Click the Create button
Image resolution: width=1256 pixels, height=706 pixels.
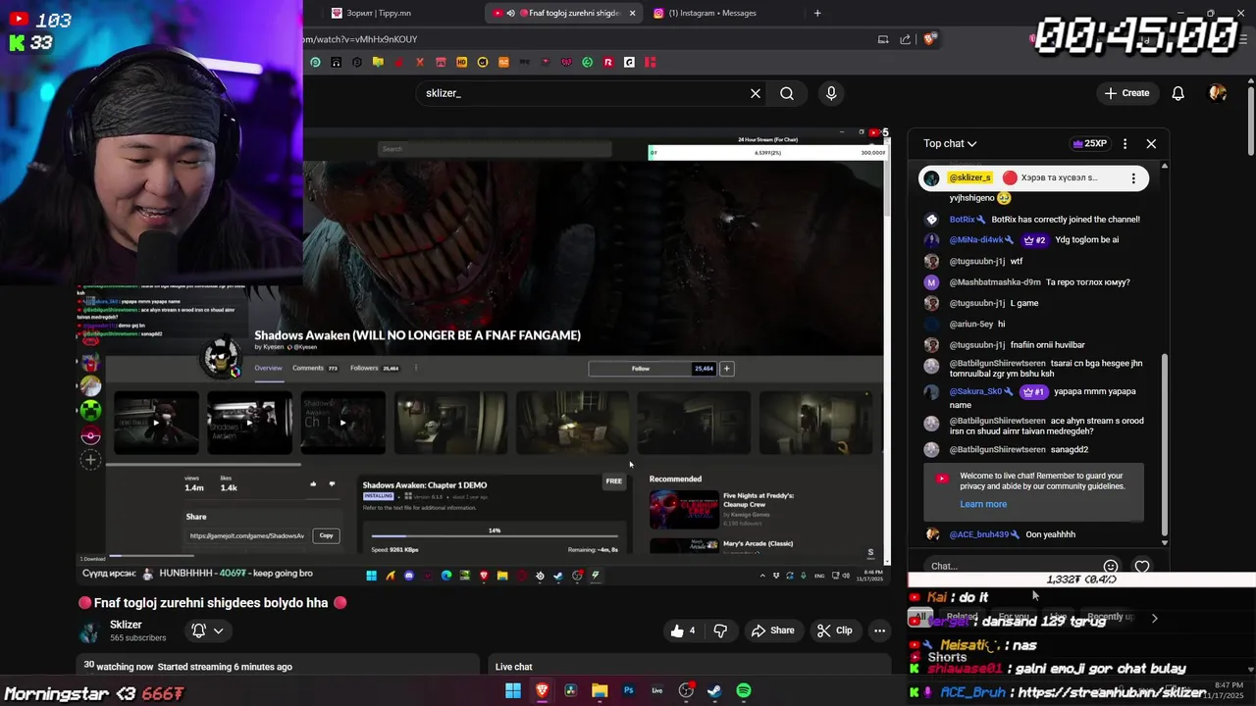[x=1126, y=93]
